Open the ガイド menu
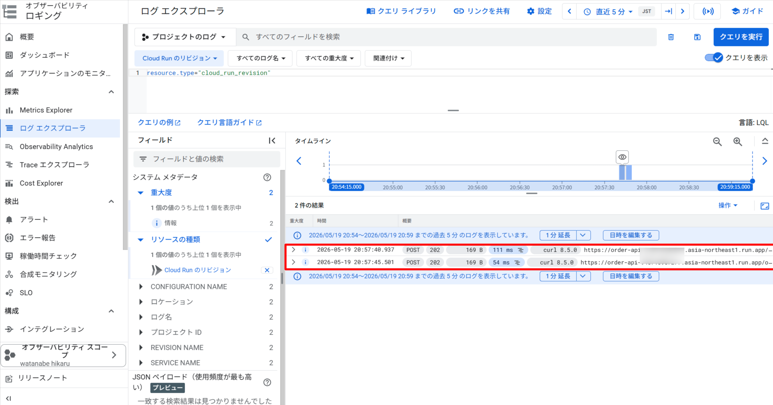Screen dimensions: 773x405 pos(748,11)
